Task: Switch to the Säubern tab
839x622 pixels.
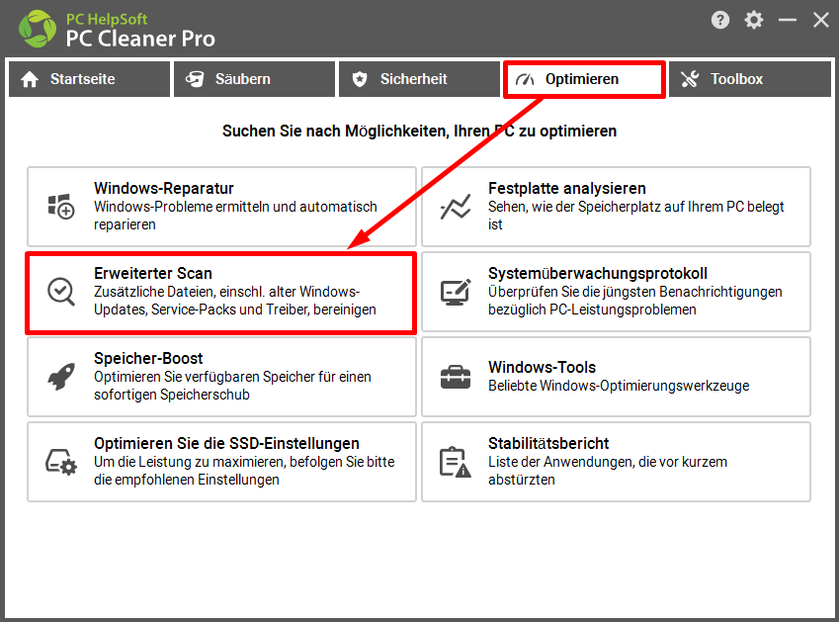Action: point(254,79)
